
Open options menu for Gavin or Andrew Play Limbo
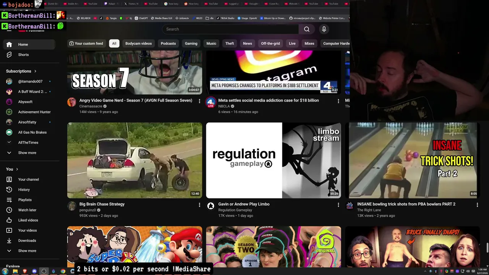pos(338,205)
